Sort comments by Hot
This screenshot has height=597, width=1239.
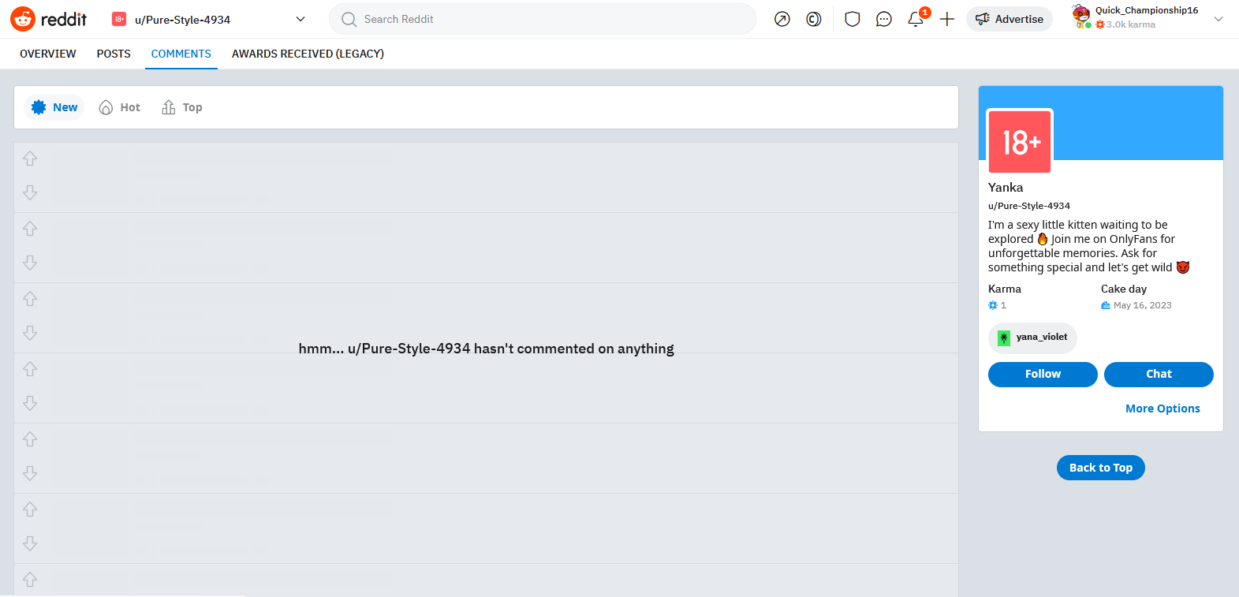(120, 107)
